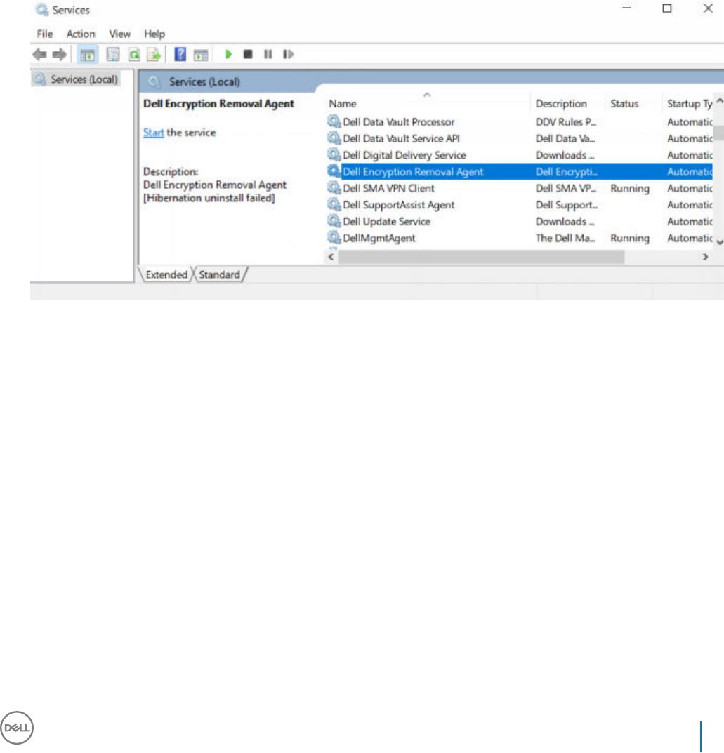This screenshot has width=724, height=753.
Task: Click Running status of DellMgmtAgent
Action: 630,238
